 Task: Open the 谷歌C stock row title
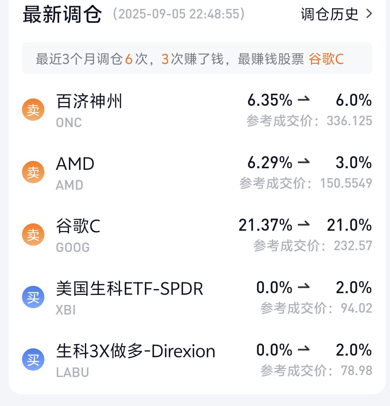click(x=78, y=226)
